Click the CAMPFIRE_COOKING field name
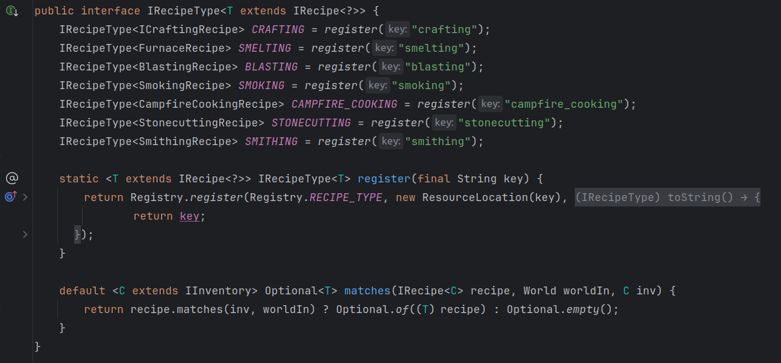The height and width of the screenshot is (363, 781). 344,104
